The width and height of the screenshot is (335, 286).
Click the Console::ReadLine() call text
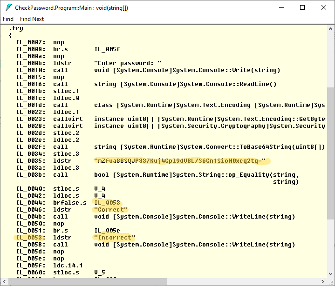coord(185,84)
